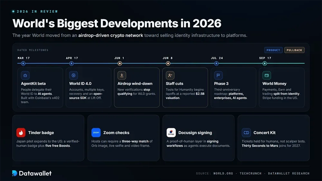Click the Tinder flame logo
Viewport: 322px width, 181px height.
click(21, 133)
